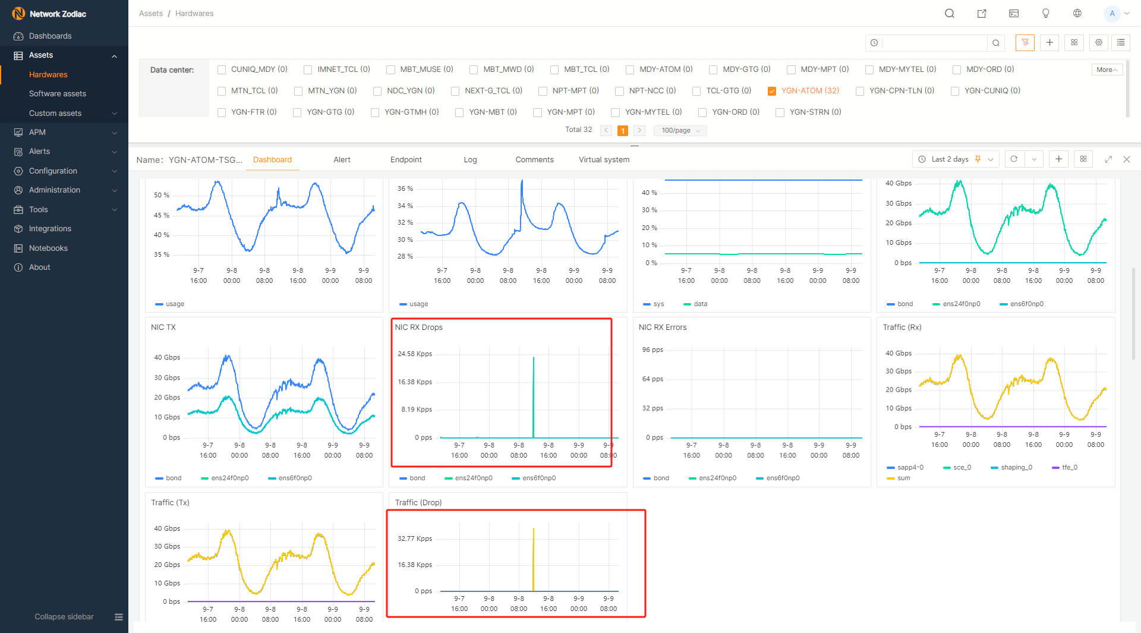This screenshot has height=633, width=1141.
Task: Expand dashboard panel to fullscreen
Action: pos(1108,159)
